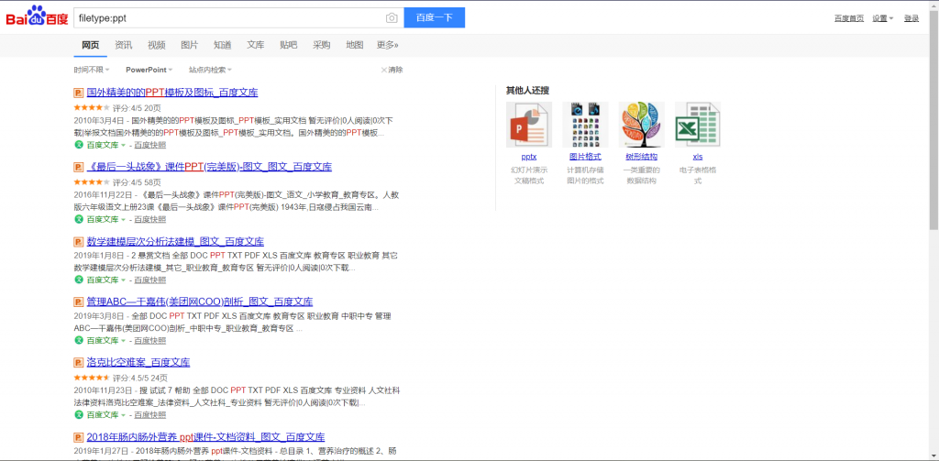Switch to the 视频 tab
The image size is (939, 461).
(x=156, y=45)
